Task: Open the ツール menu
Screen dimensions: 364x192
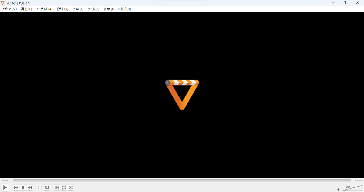Action: 93,9
